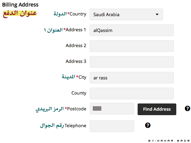
Task: Focus the Address 1 field containing alQassim
Action: 132,30
